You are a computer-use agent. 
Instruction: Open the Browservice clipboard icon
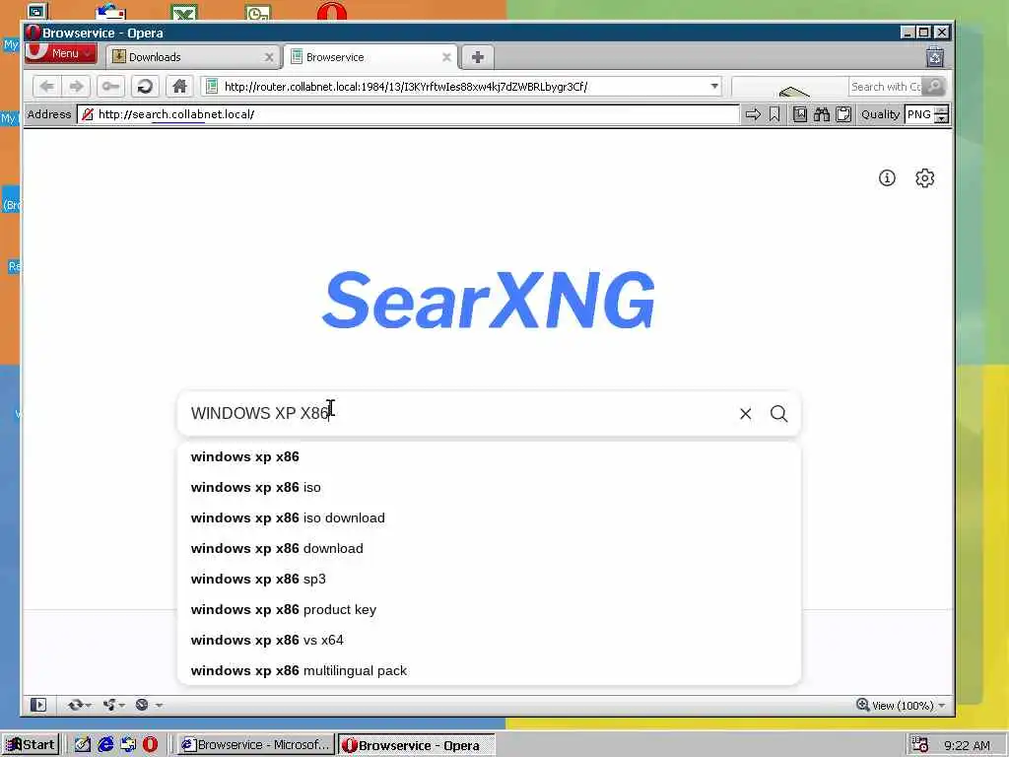coord(843,114)
